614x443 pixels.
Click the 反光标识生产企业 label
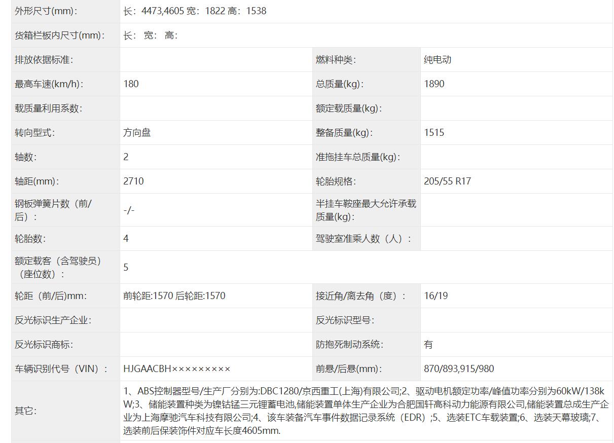point(53,320)
